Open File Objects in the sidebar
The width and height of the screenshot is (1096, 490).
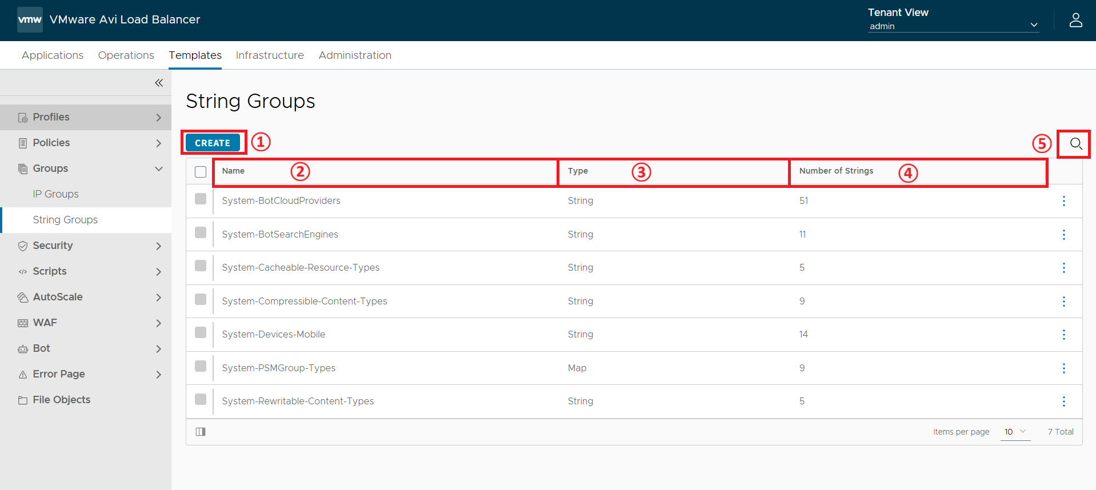[x=62, y=400]
